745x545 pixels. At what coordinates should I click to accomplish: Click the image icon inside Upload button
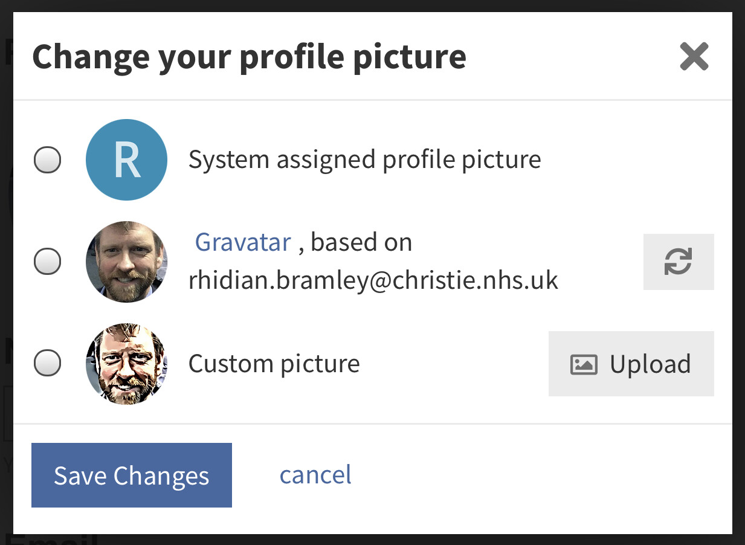click(584, 364)
